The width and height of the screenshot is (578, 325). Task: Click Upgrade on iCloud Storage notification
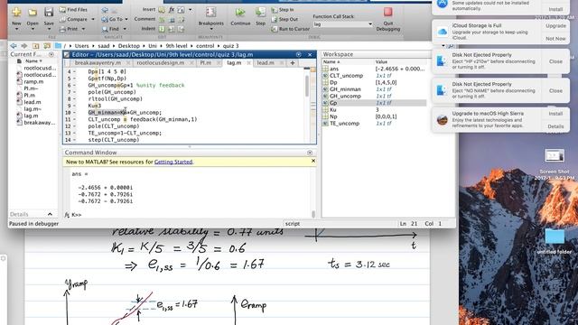[x=555, y=26]
